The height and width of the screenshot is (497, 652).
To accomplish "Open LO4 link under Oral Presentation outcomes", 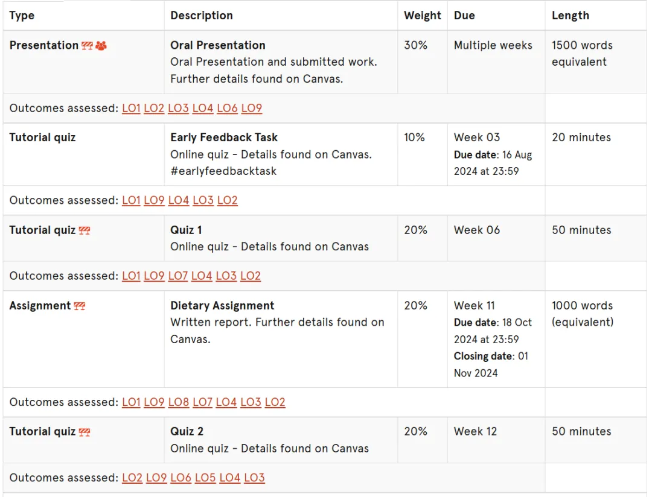I will tap(203, 109).
